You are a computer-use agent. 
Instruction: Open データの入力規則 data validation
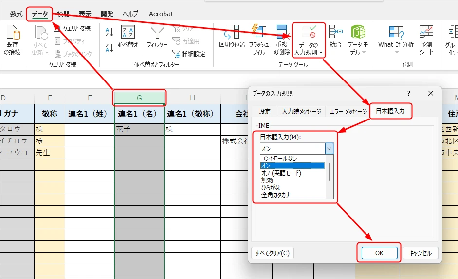[x=309, y=40]
